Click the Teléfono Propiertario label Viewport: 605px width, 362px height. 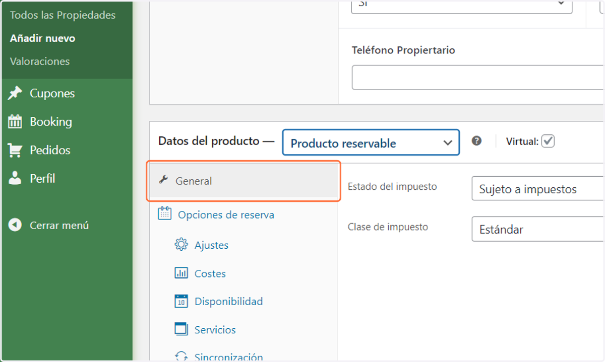pos(403,50)
